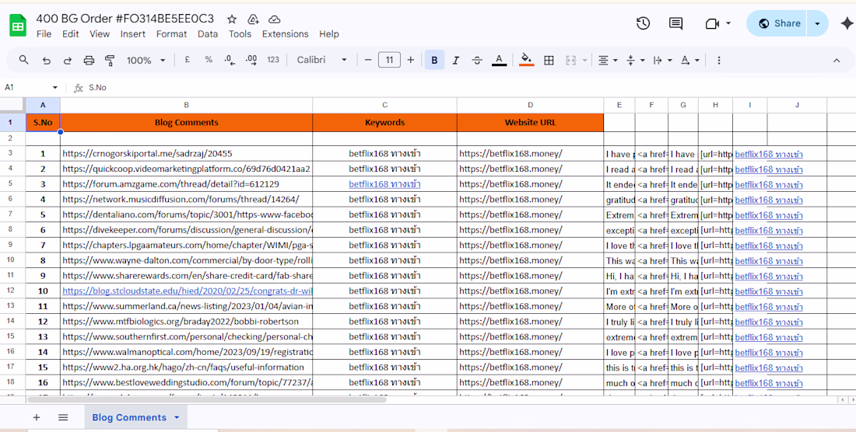
Task: Show the all sheets list
Action: [x=63, y=417]
